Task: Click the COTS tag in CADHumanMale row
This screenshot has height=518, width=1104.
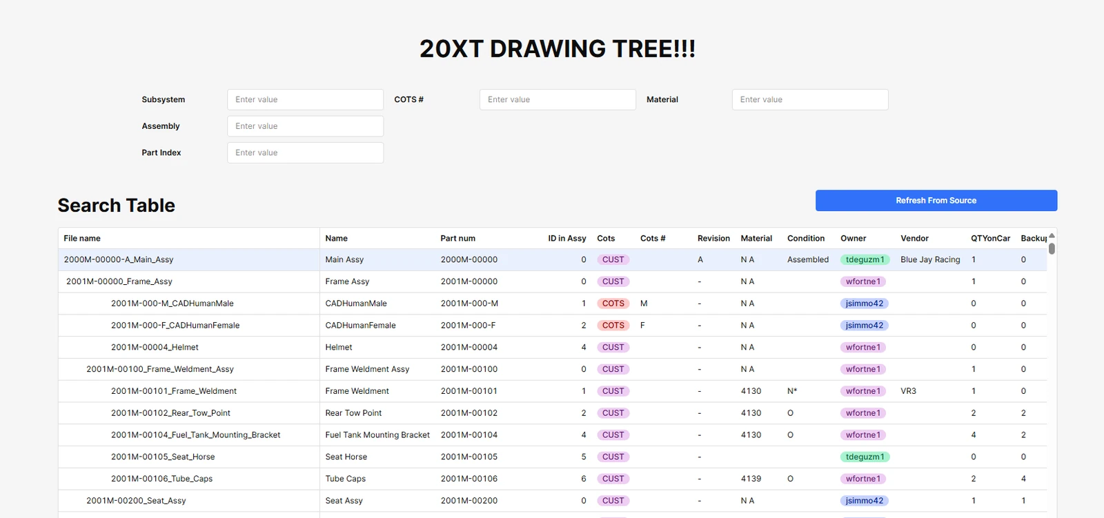Action: tap(613, 303)
